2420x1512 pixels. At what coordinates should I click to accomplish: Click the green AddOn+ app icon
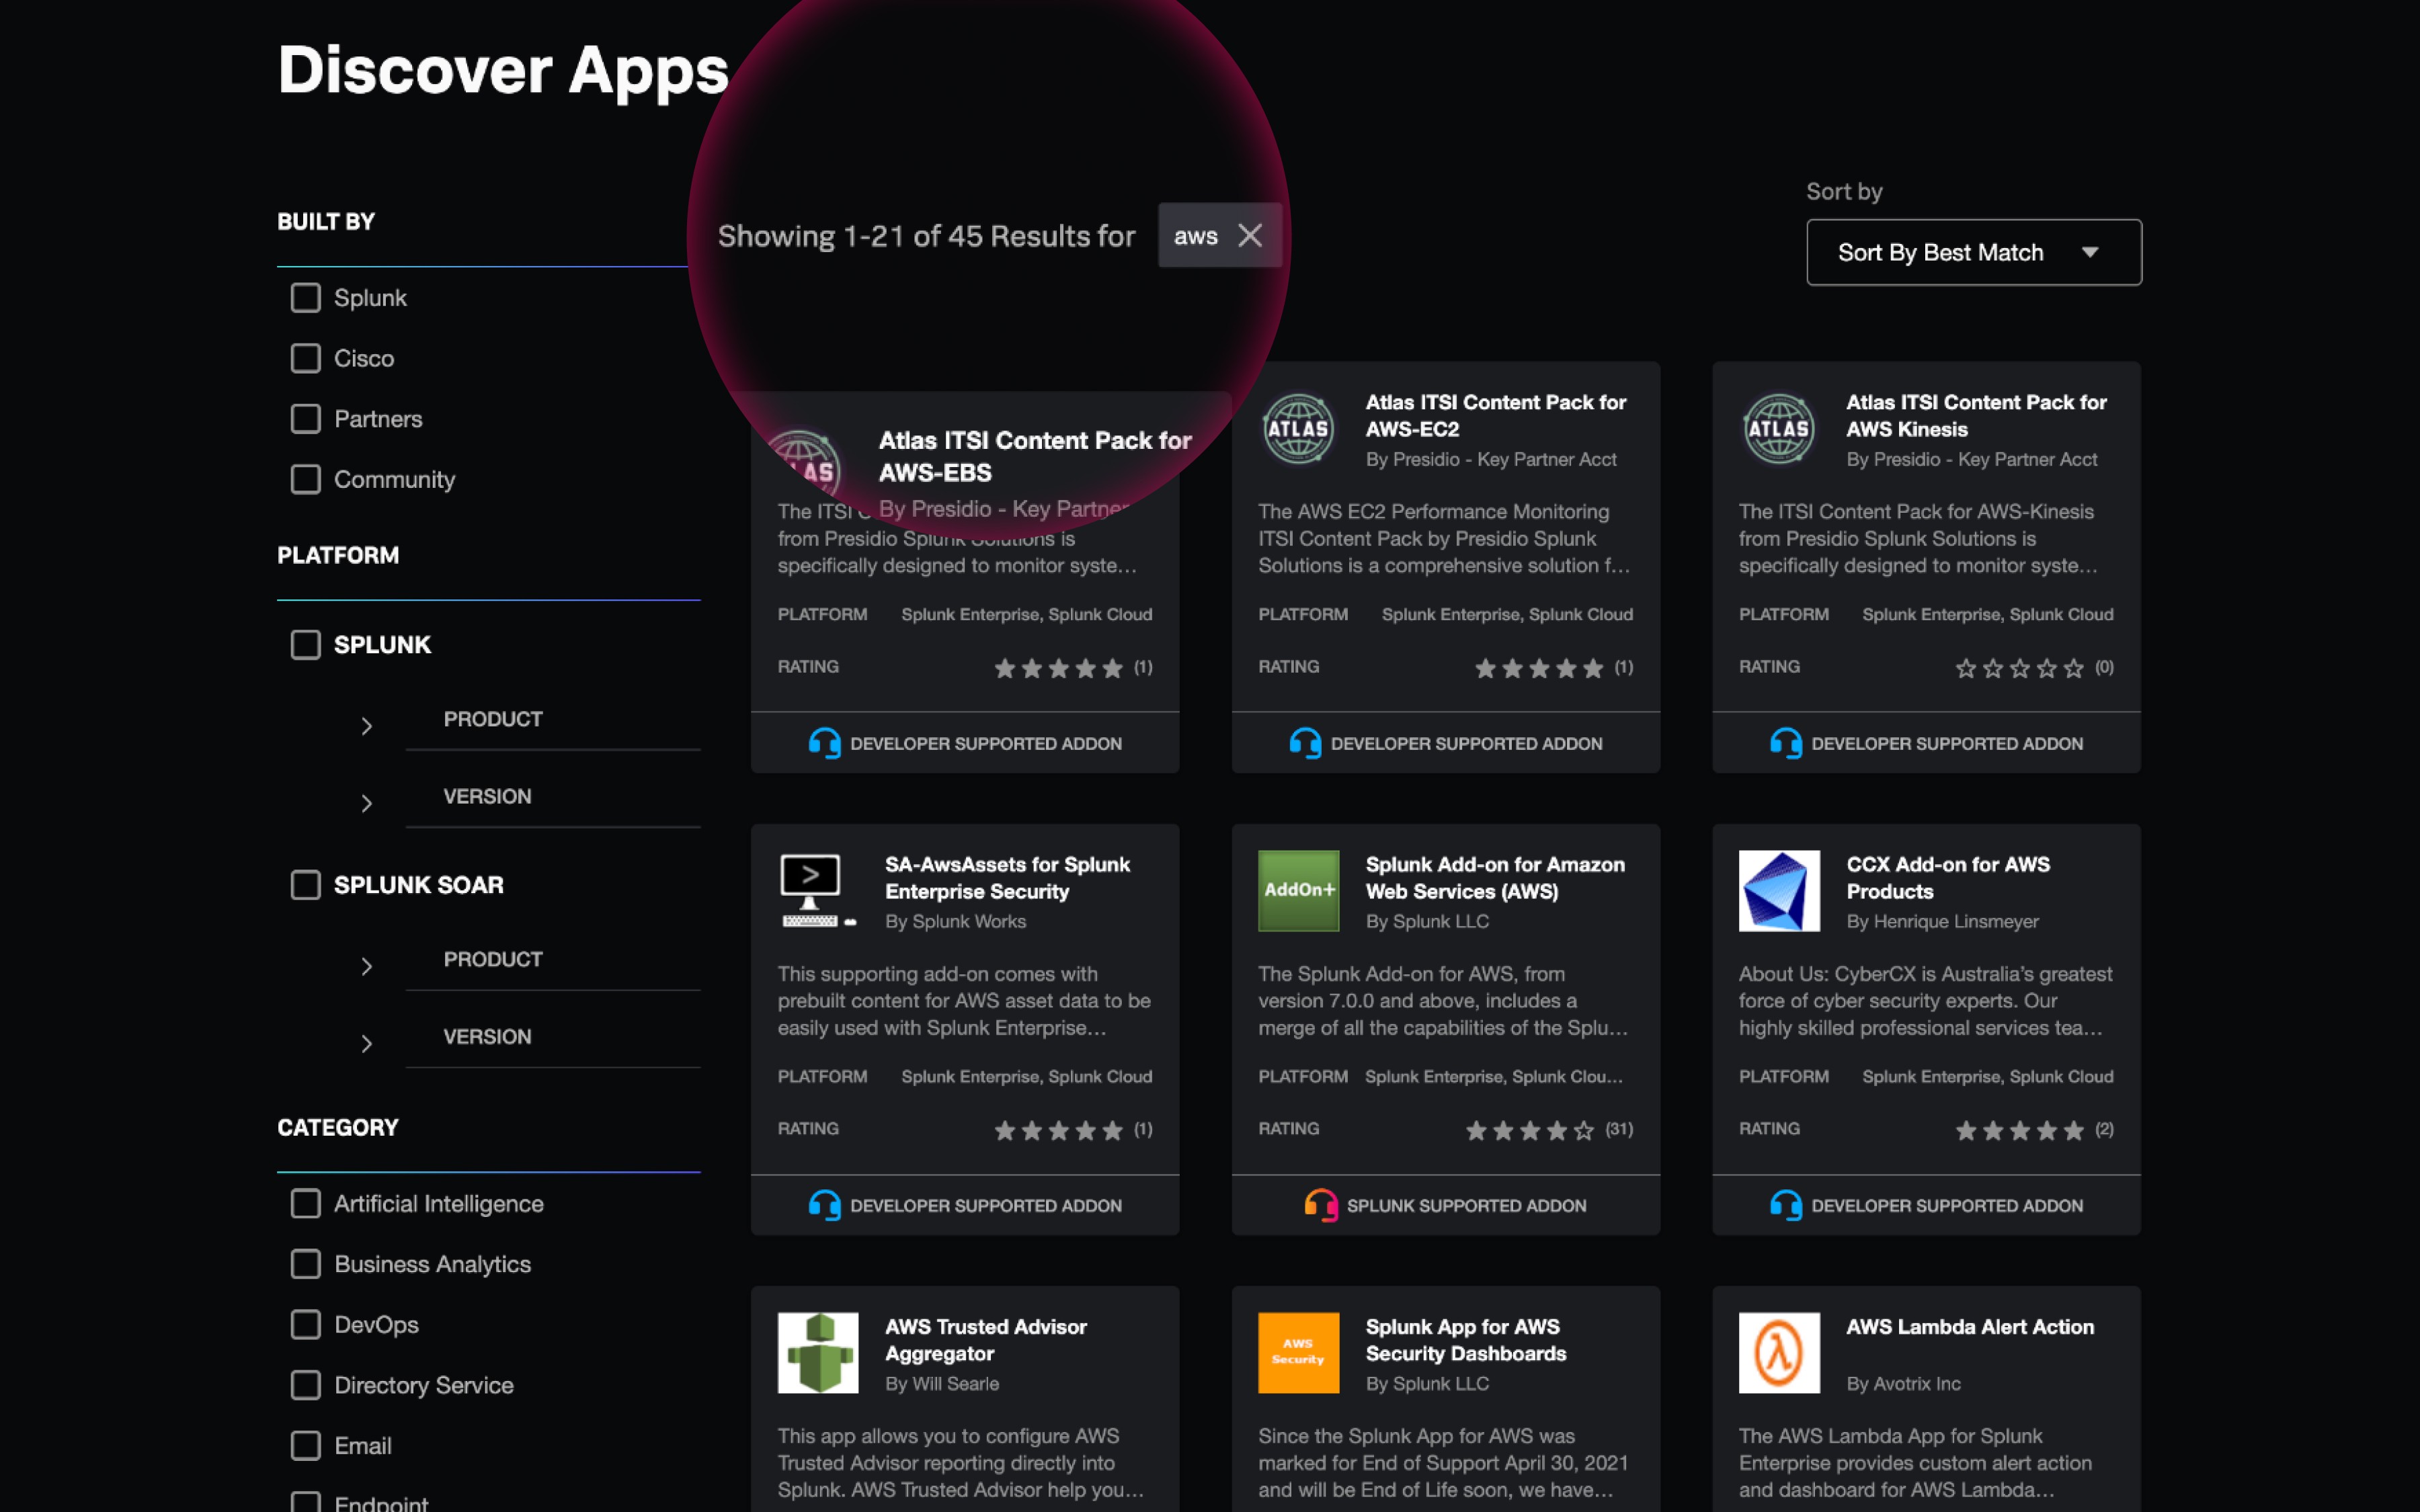point(1298,890)
